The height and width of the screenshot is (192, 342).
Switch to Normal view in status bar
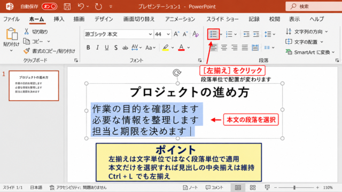(238, 187)
